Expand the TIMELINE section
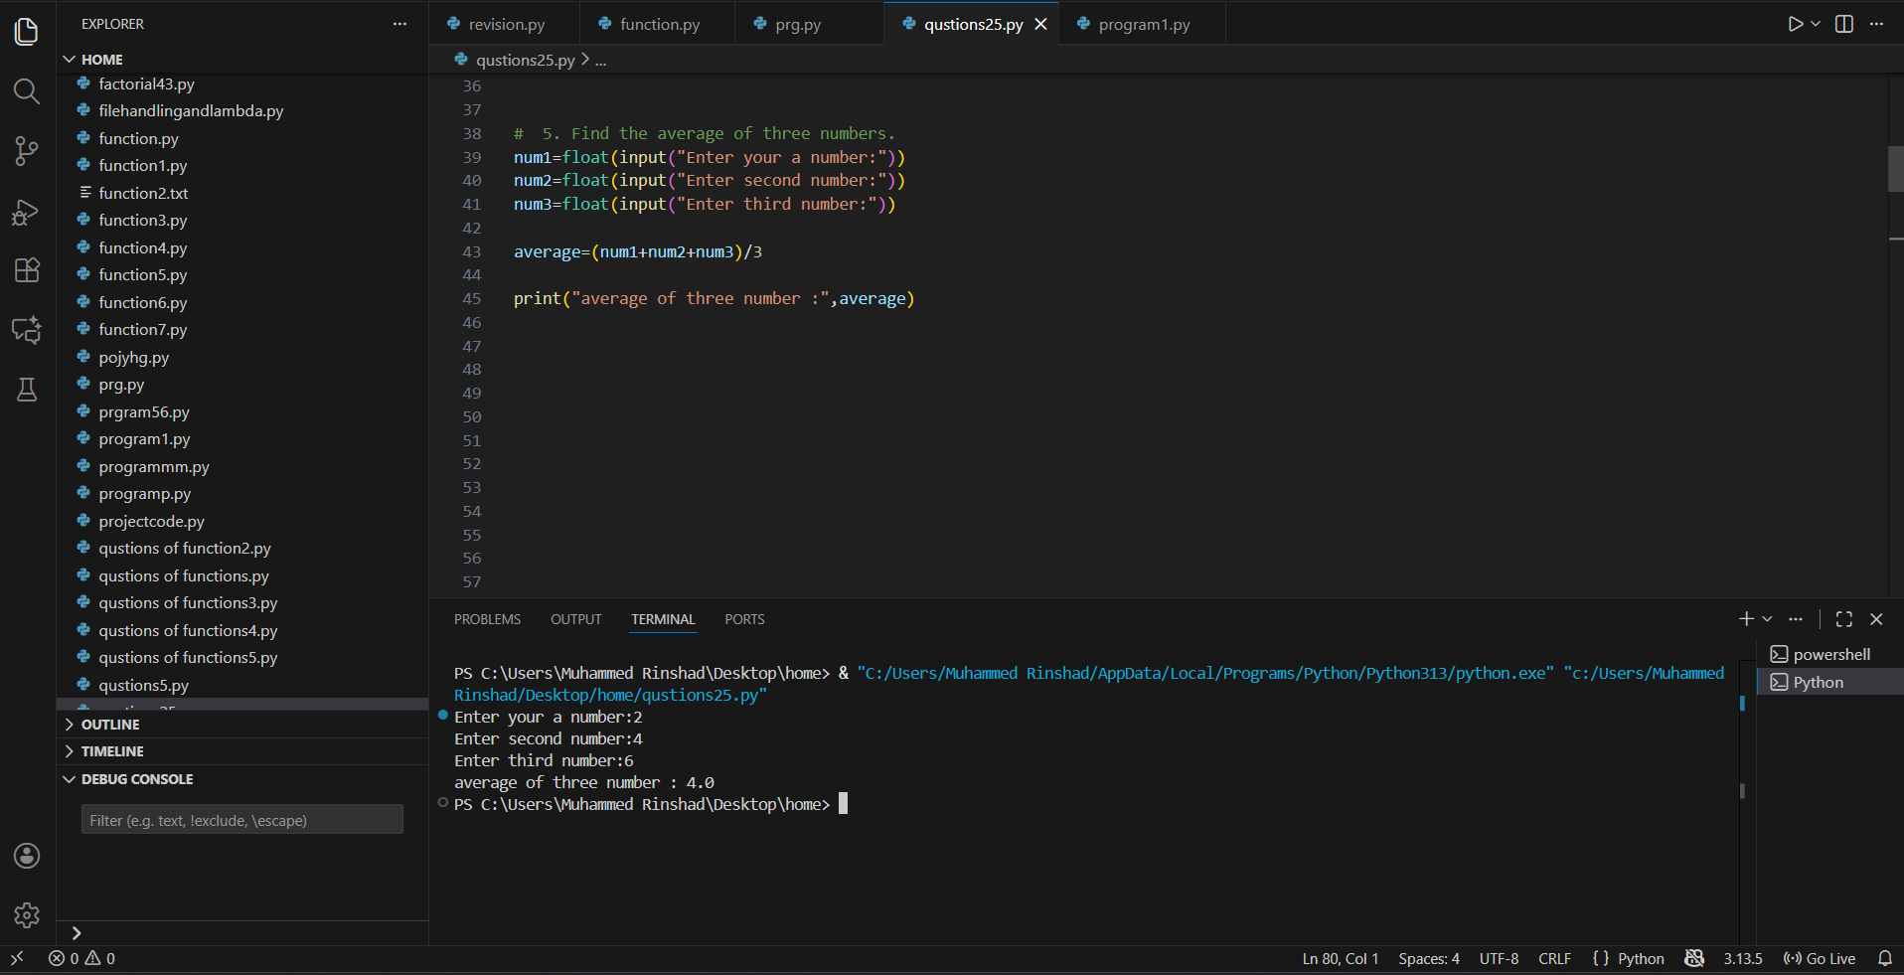The height and width of the screenshot is (975, 1904). click(111, 750)
